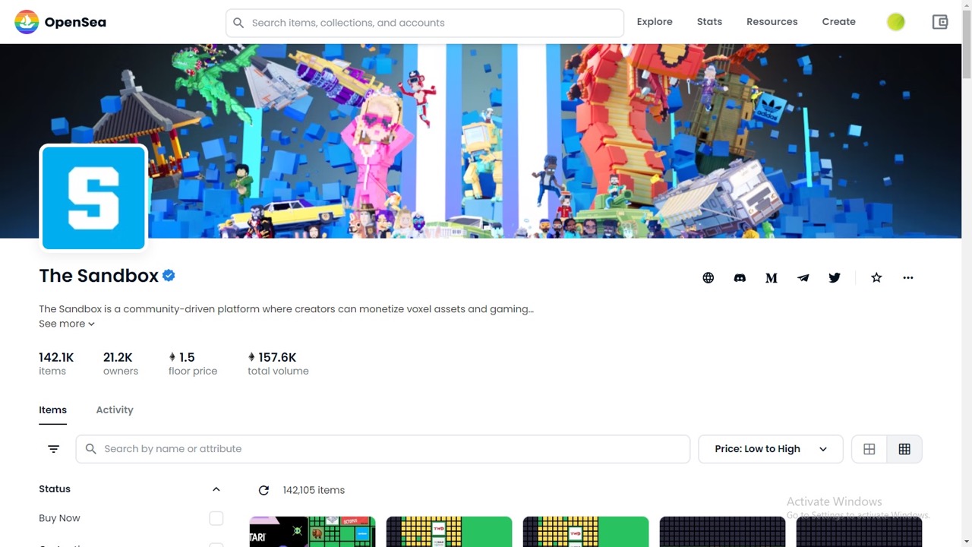
Task: Expand description with See more
Action: 67,324
